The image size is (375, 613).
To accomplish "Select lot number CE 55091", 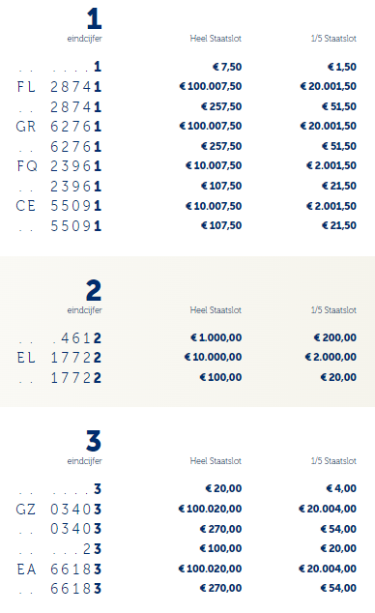I will click(59, 206).
